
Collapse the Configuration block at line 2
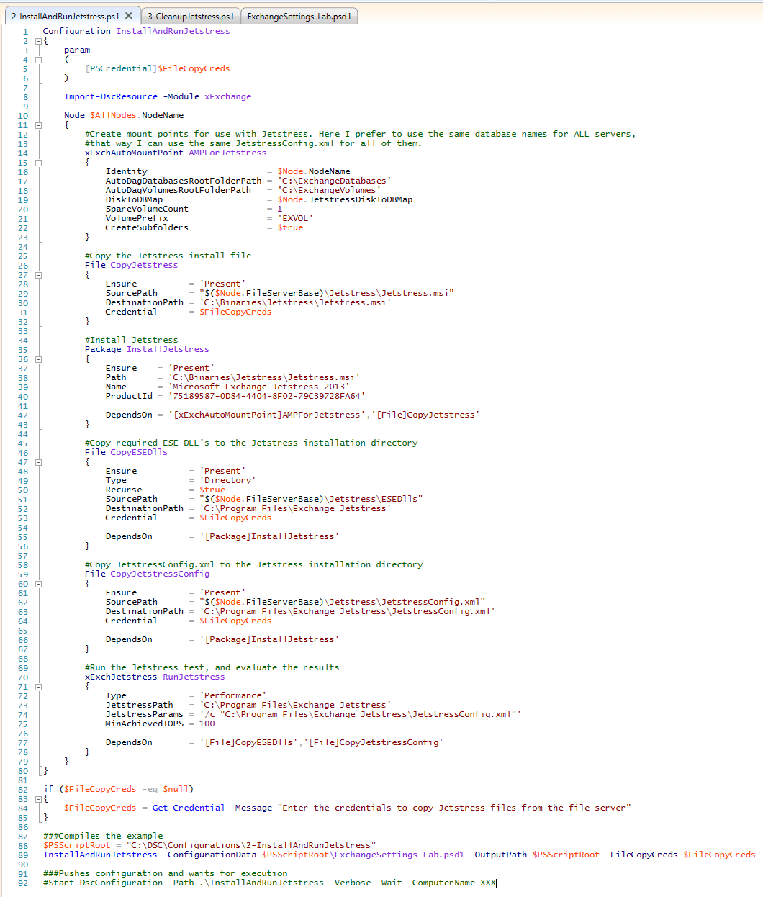point(39,41)
